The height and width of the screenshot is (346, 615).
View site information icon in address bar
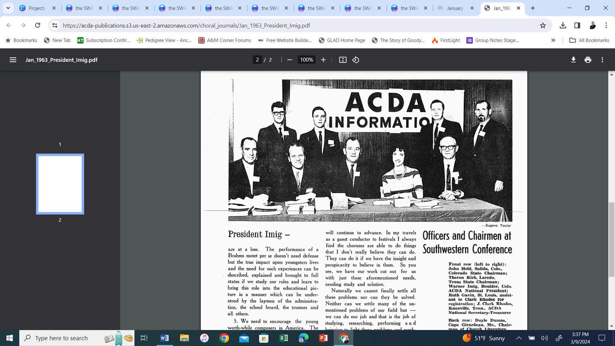[x=54, y=26]
